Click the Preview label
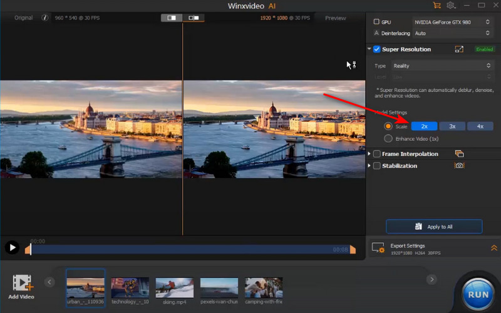 [x=336, y=18]
